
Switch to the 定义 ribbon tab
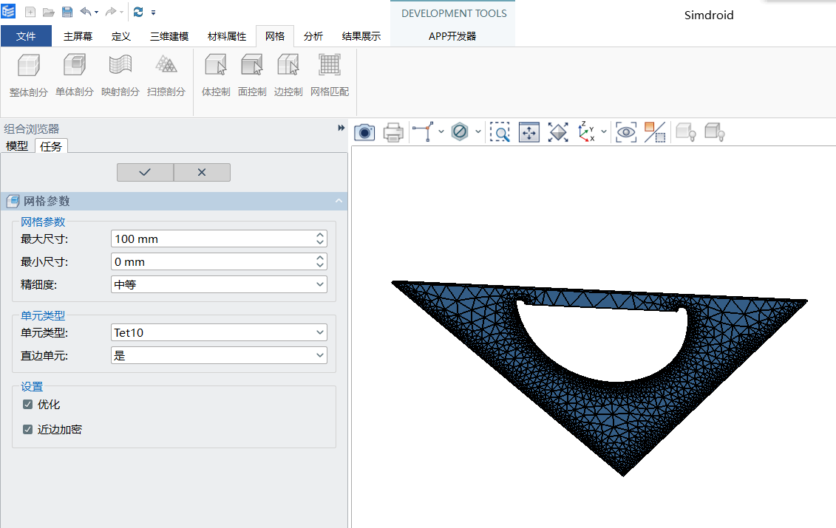pos(121,36)
